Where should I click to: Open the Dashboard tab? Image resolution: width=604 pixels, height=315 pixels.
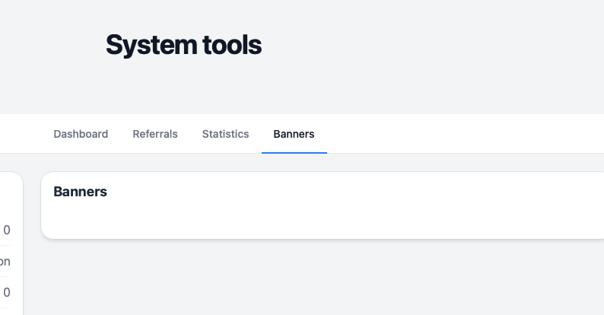click(81, 134)
